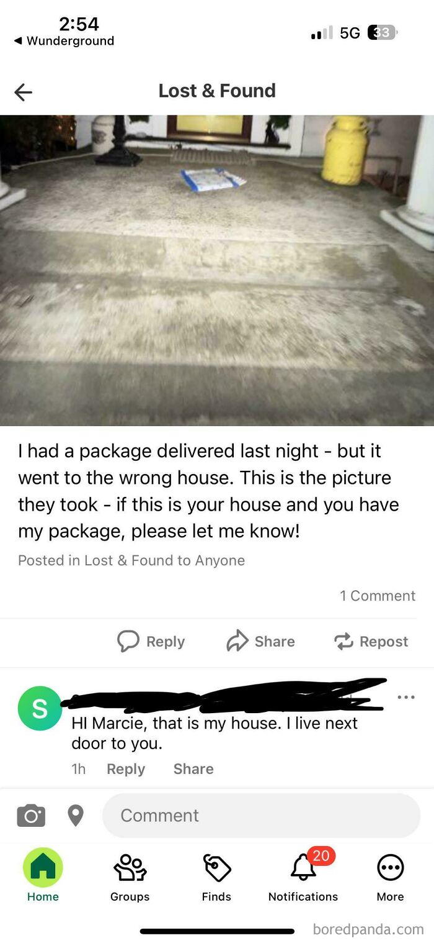Click Reply under the post
Viewport: 434px width, 943px height.
(x=151, y=641)
